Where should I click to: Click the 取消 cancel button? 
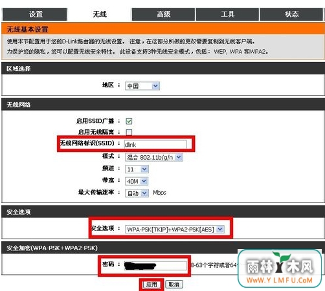[x=174, y=285]
